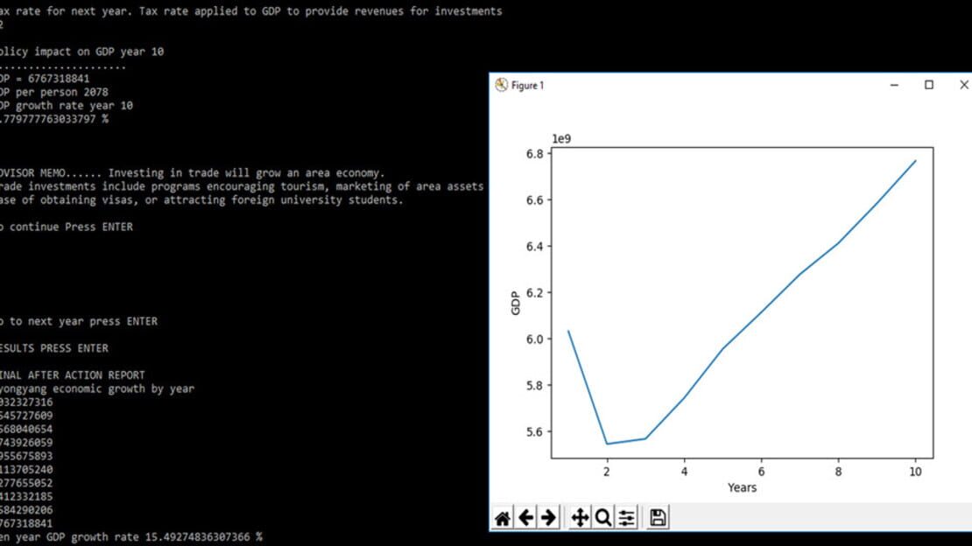
Task: Go back to the previous plot view
Action: point(525,517)
